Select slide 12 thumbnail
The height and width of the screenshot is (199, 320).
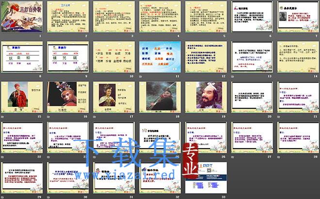pyautogui.click(x=206, y=57)
